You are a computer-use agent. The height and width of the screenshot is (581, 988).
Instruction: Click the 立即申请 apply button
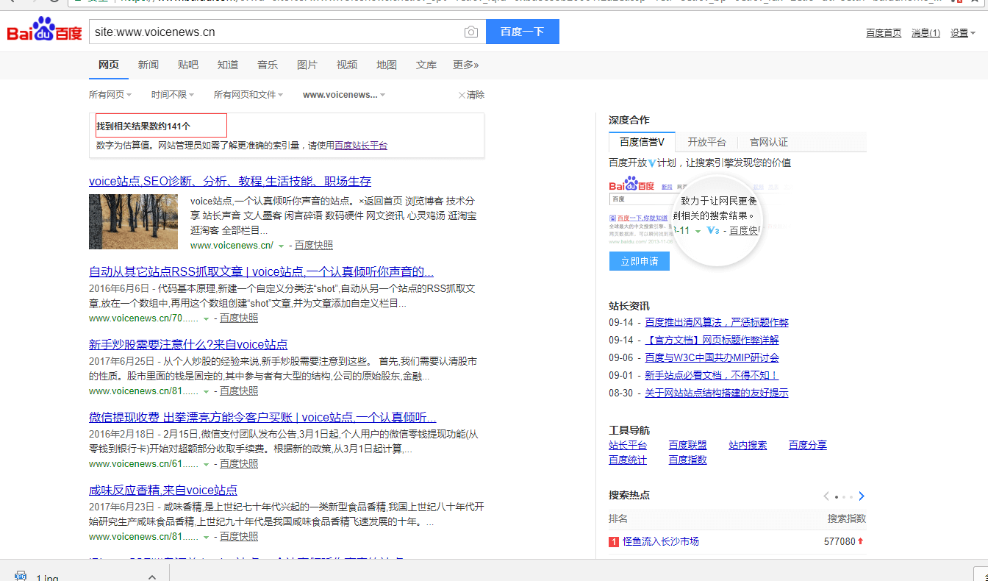(x=640, y=261)
